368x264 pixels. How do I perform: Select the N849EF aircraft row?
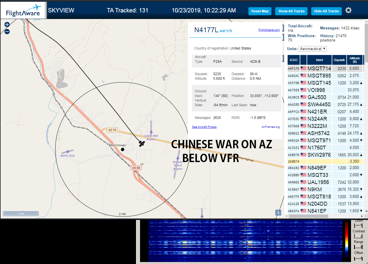(x=325, y=168)
